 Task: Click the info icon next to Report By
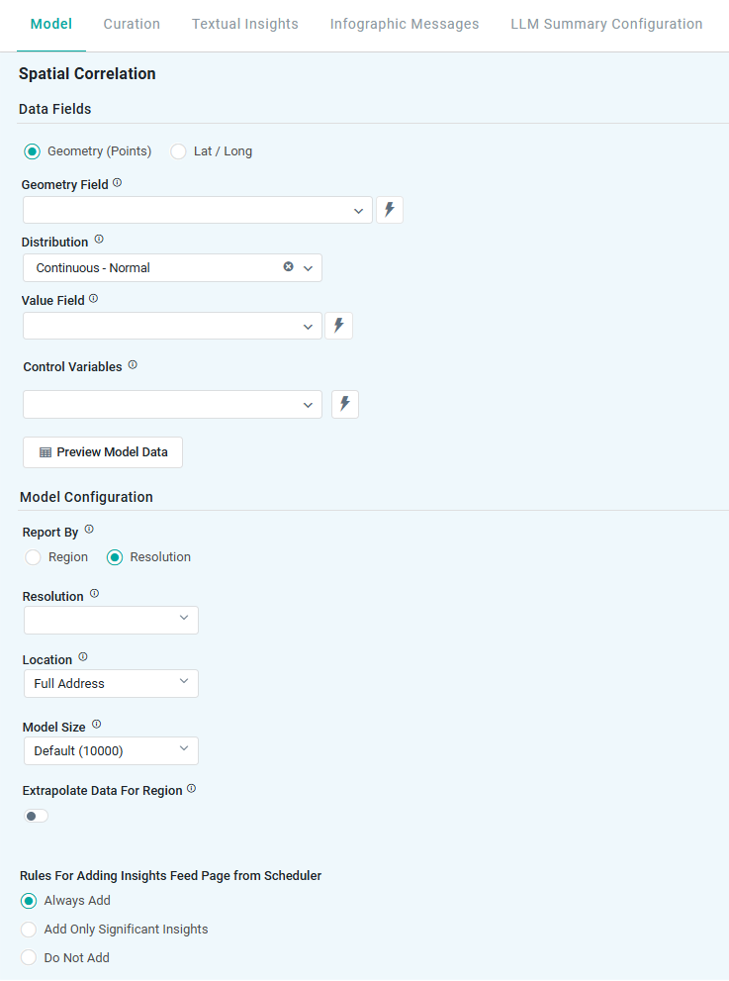point(89,530)
